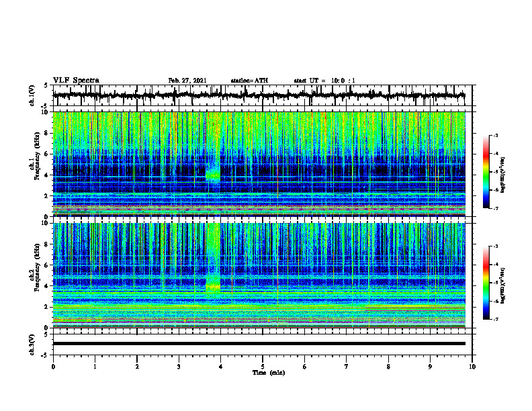Click the date "Feb. 27, 2021"
Screen dimensions: 532x411
187,81
